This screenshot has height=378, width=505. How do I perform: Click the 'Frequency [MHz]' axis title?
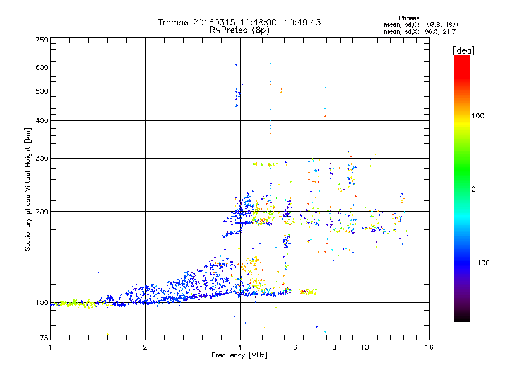coord(239,355)
